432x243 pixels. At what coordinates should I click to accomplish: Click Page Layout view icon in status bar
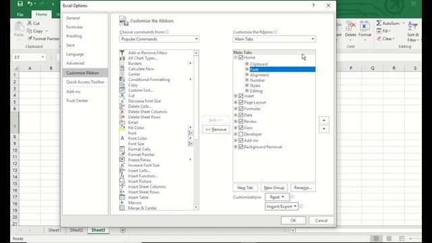(x=389, y=238)
